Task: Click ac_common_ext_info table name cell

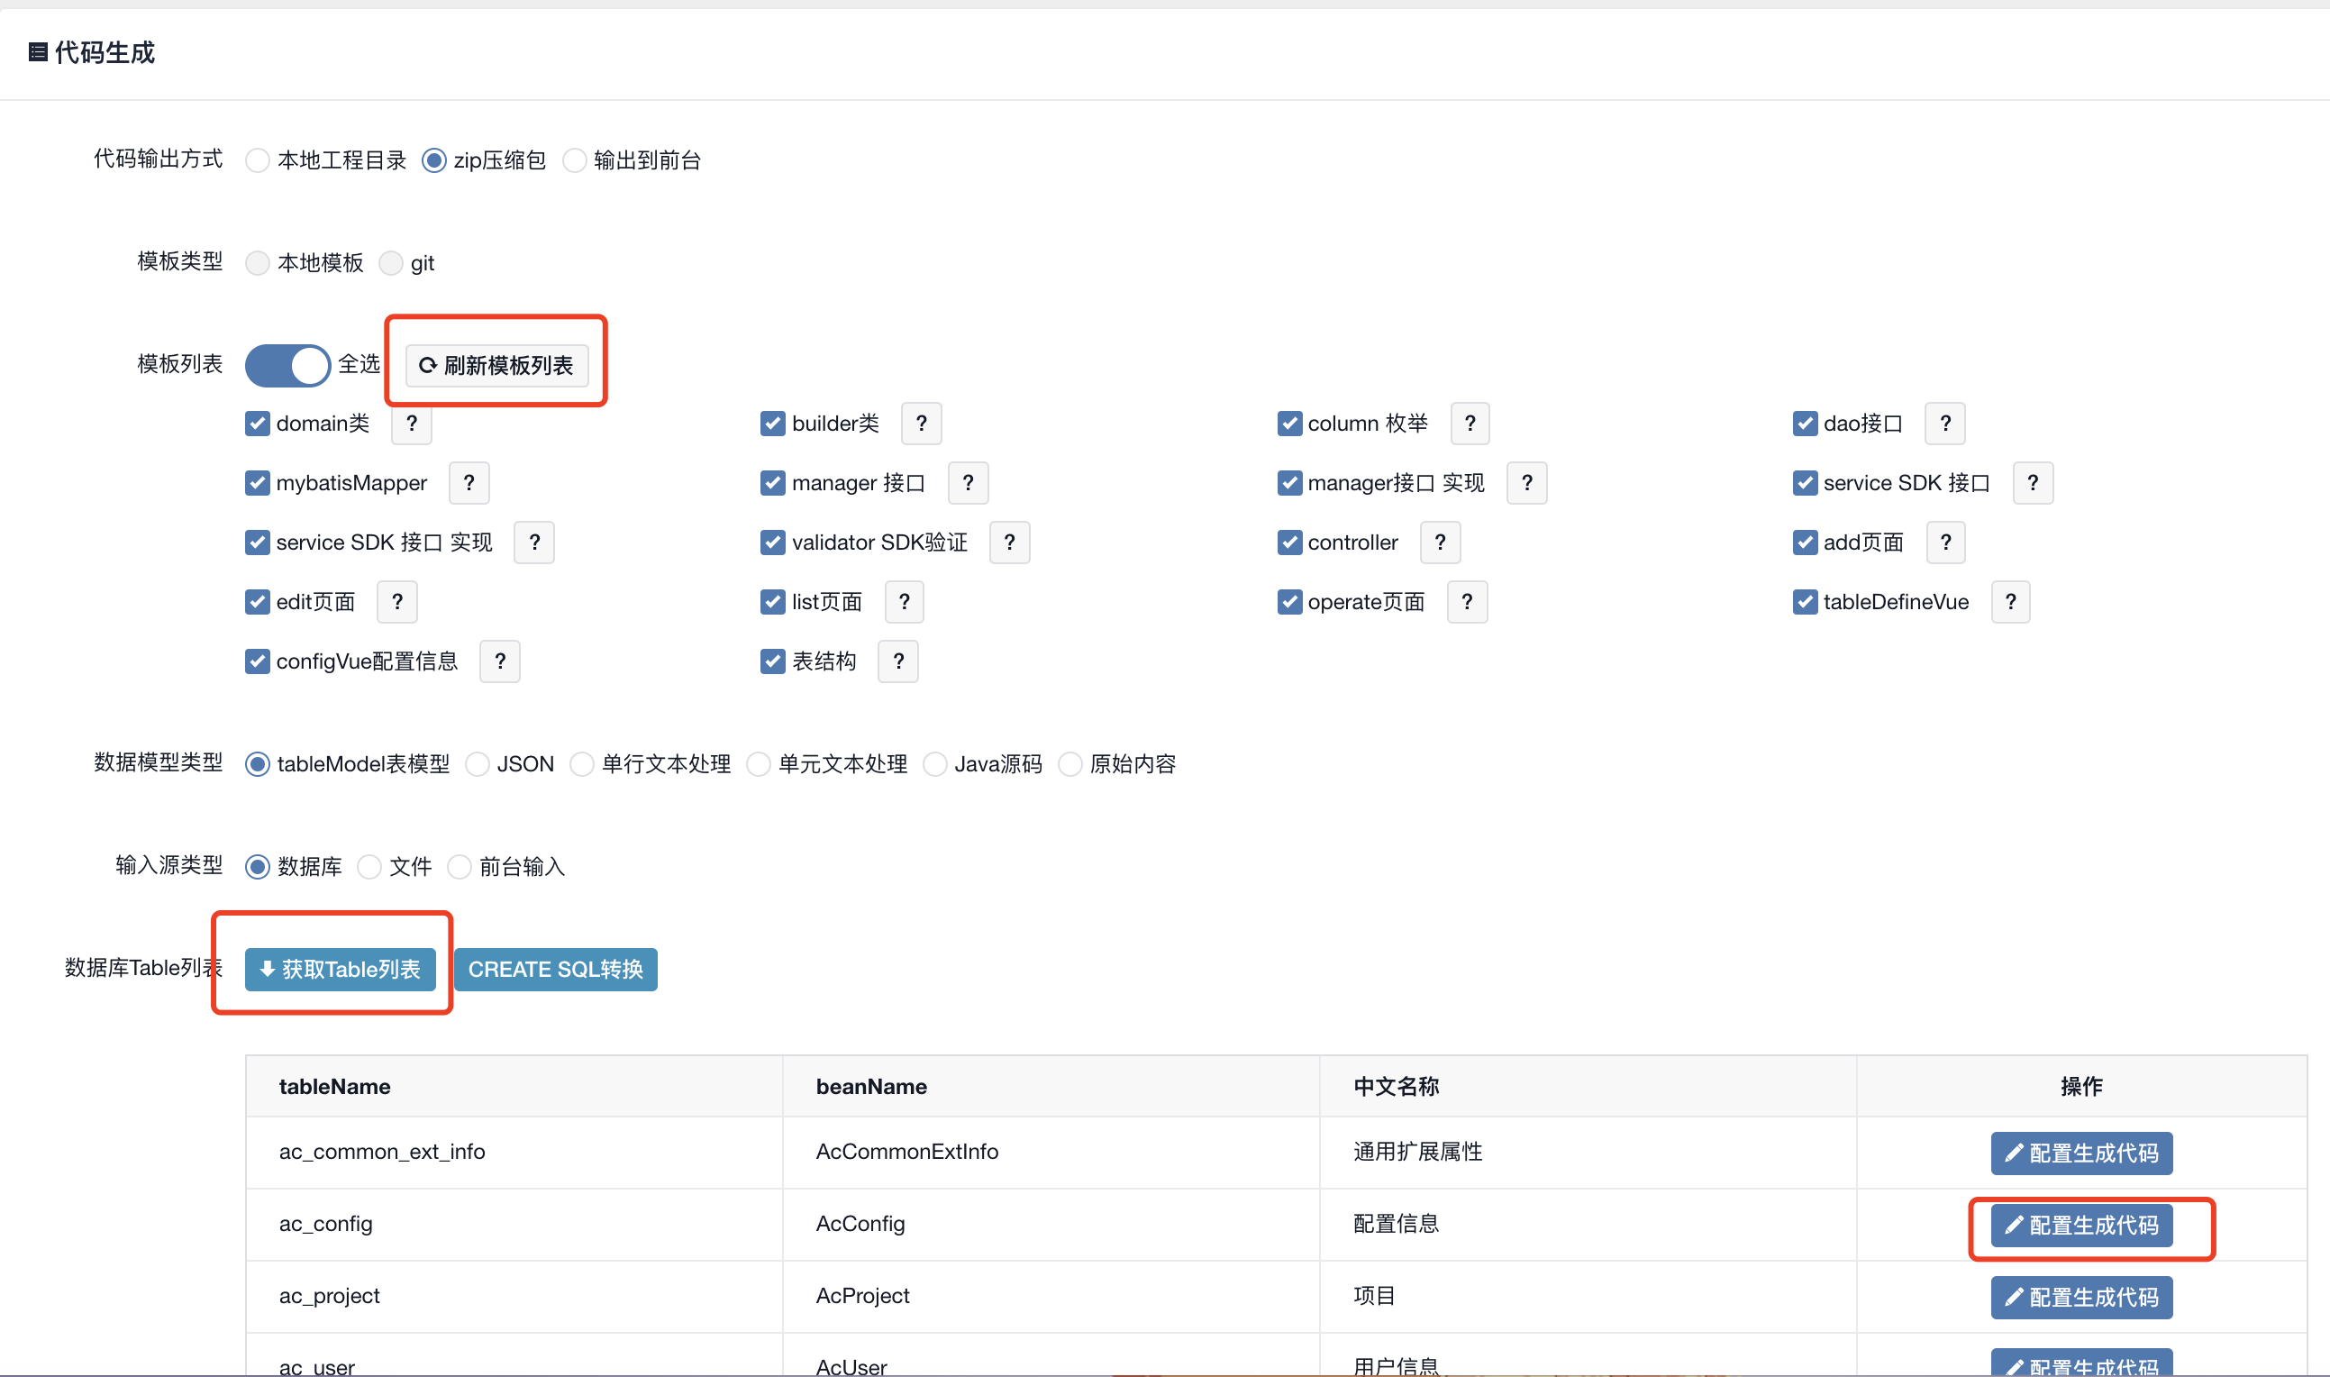Action: tap(514, 1152)
